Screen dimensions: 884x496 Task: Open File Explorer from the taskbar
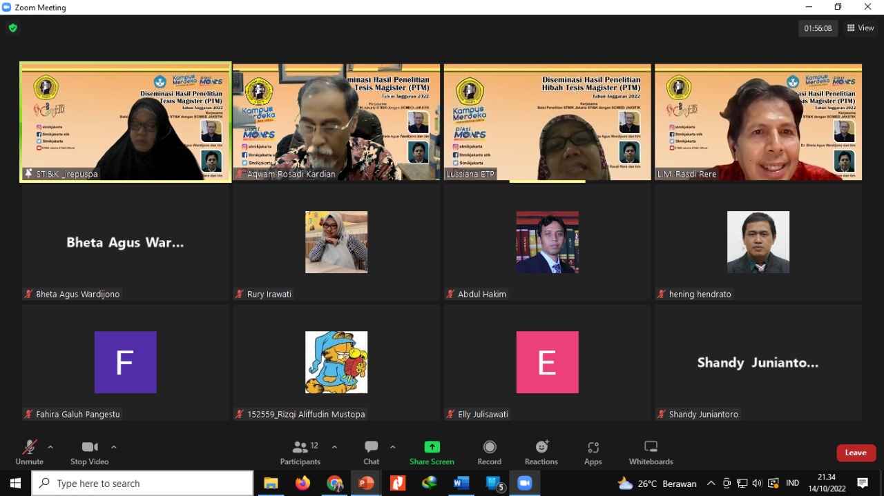click(x=271, y=484)
